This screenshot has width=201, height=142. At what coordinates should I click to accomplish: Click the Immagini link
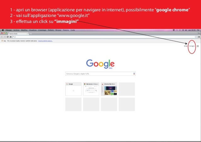(192, 46)
